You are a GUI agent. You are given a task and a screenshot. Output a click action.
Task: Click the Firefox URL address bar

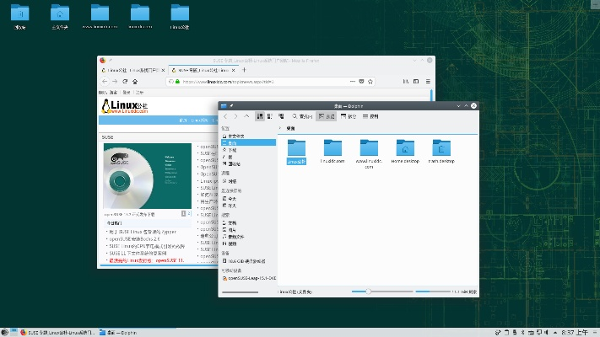(x=253, y=81)
